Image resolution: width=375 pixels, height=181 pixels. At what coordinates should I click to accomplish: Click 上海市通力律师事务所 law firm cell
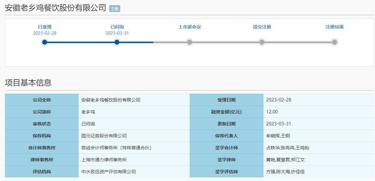pos(104,160)
